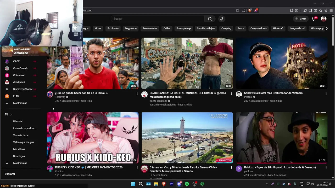Select the Juegos de rol chip

coord(297,28)
